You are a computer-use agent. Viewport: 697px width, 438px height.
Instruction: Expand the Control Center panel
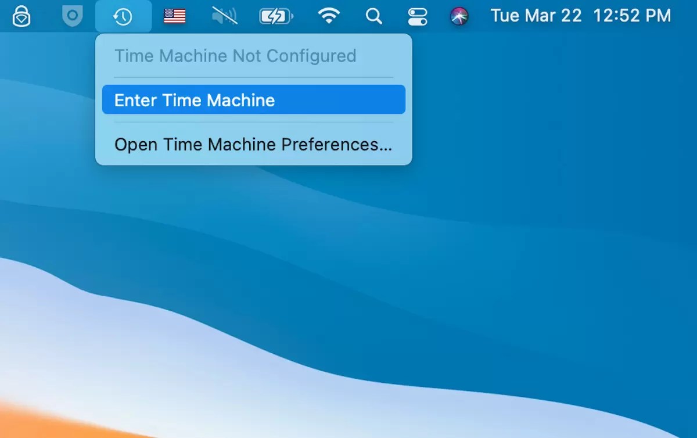[417, 16]
